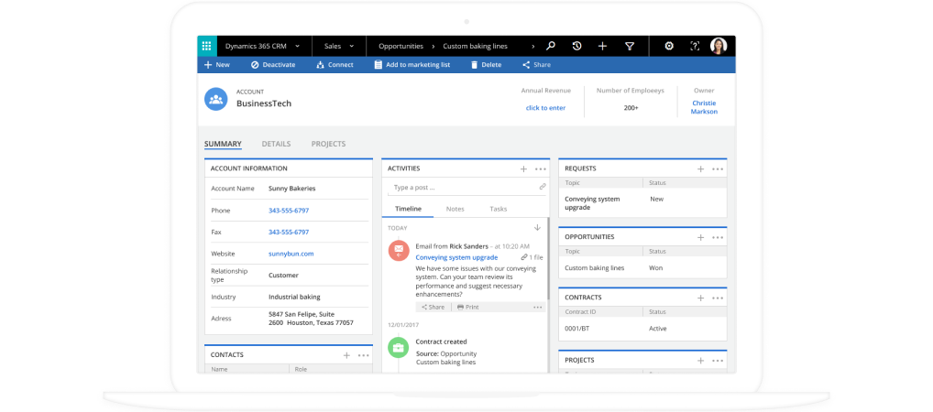Select contract 0001/BT row
The image size is (933, 412).
(x=642, y=329)
